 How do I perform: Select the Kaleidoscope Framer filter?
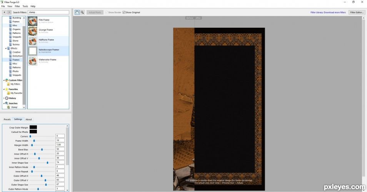click(48, 51)
